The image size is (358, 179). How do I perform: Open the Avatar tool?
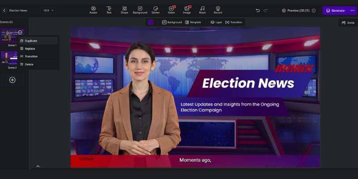point(93,10)
